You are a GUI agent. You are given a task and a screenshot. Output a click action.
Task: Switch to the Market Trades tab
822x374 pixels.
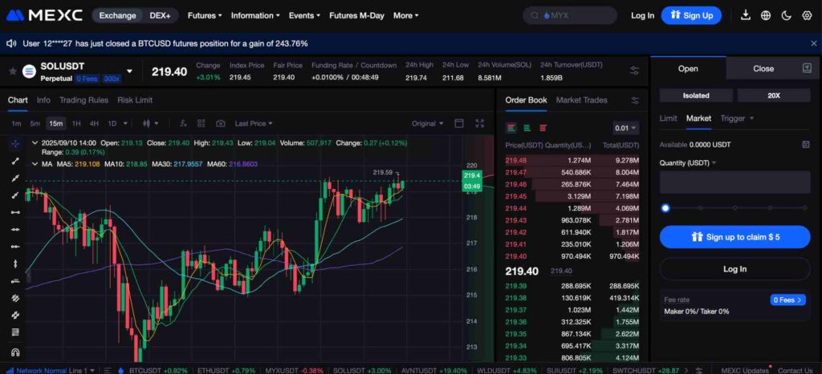pos(581,100)
